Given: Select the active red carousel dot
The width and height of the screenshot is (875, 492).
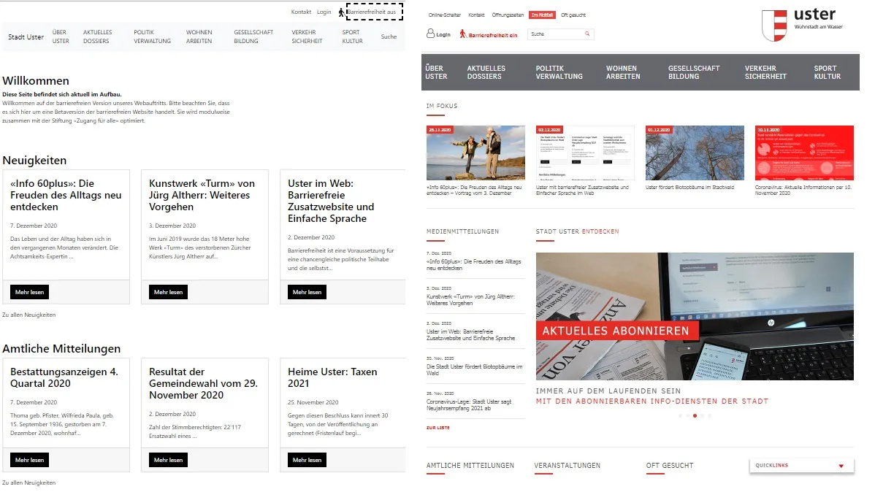Looking at the screenshot, I should coord(695,416).
